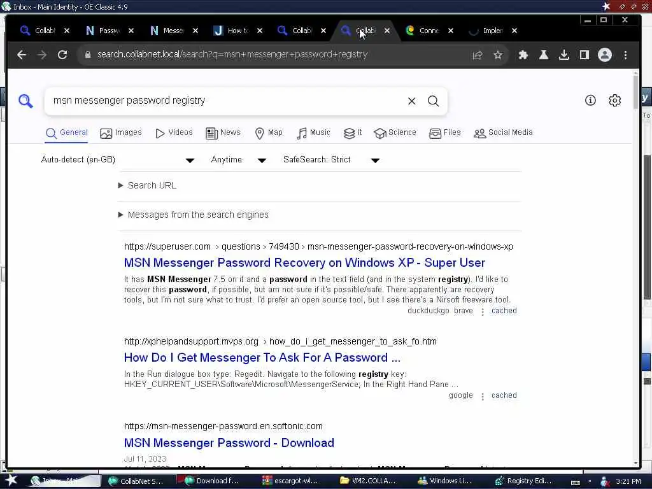Submit search with magnifier button

click(433, 101)
